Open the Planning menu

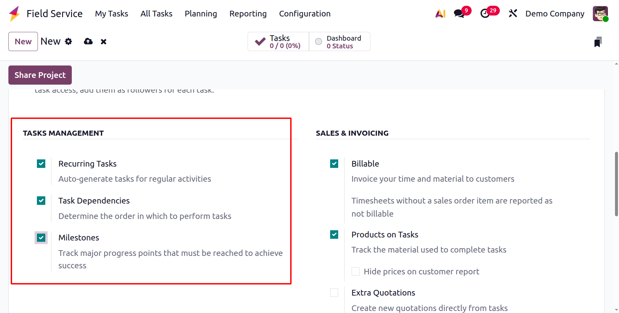pos(201,14)
